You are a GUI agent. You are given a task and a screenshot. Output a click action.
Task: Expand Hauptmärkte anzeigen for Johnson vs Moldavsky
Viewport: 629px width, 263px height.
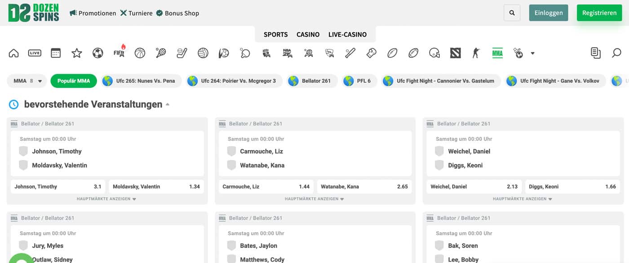(107, 199)
